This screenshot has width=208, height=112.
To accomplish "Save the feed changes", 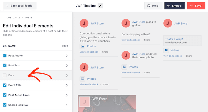I will [196, 6].
